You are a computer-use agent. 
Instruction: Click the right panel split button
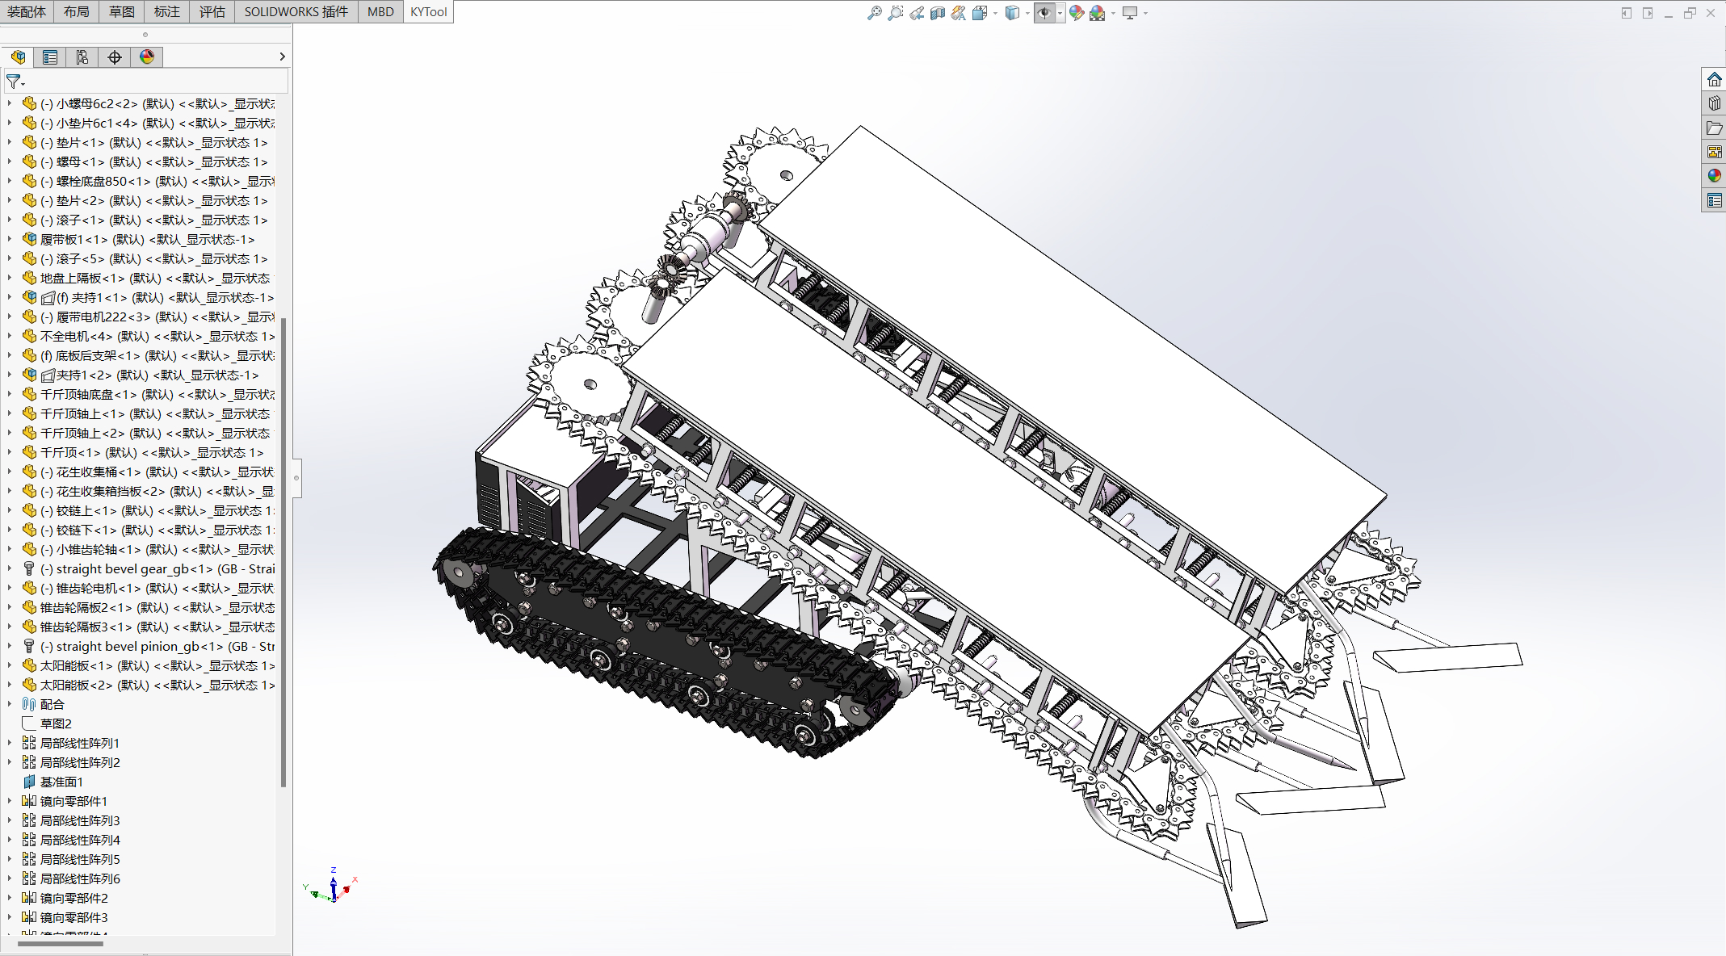point(1648,13)
